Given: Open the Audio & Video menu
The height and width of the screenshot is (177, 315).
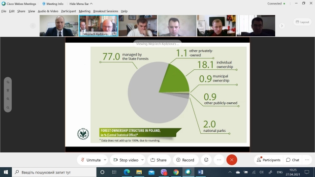Looking at the screenshot, I should click(48, 11).
